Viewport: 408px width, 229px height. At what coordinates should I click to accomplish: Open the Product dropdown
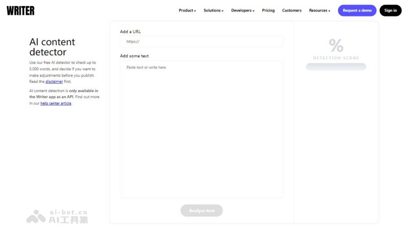[186, 11]
